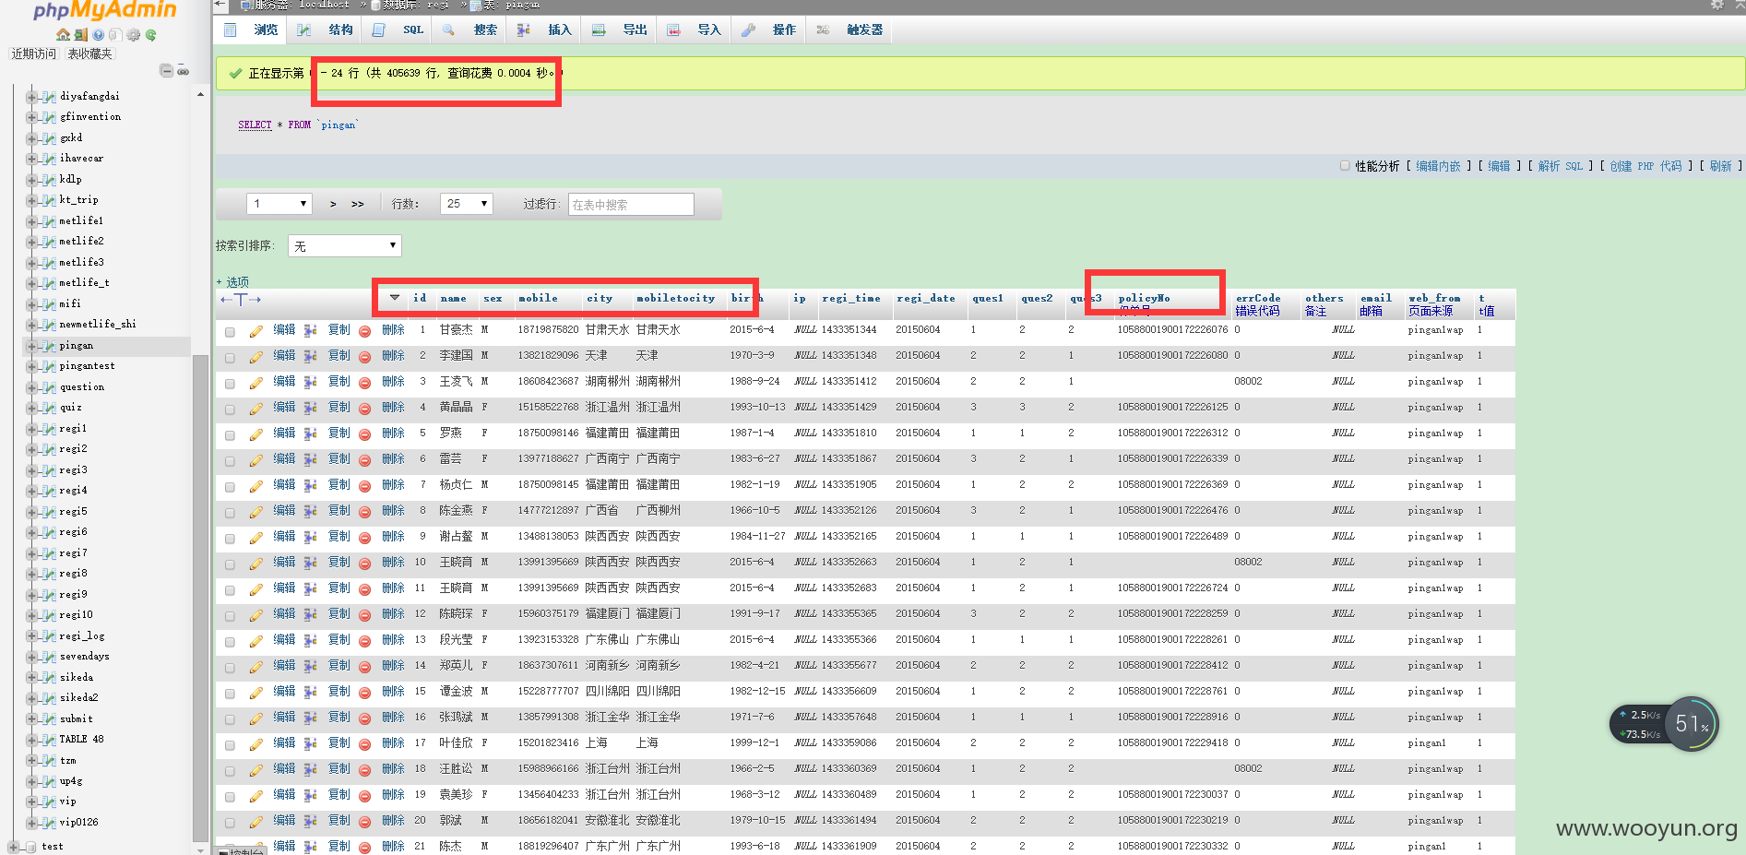Viewport: 1746px width, 855px height.
Task: Click red delete icon for row 谭金波
Action: tap(365, 692)
